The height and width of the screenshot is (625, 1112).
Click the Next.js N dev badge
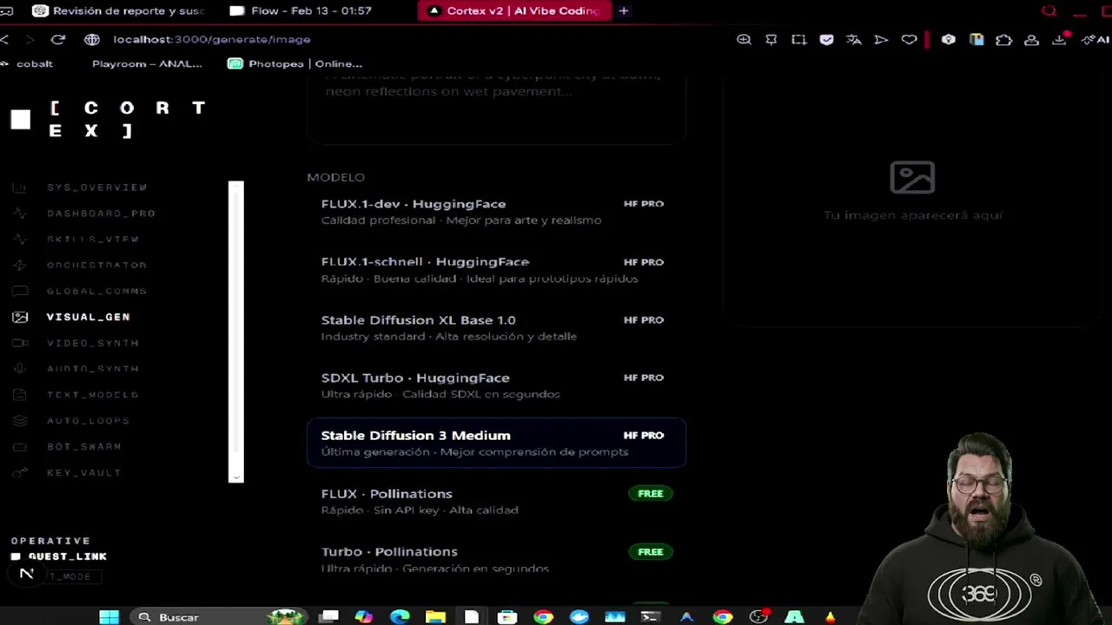click(x=26, y=574)
